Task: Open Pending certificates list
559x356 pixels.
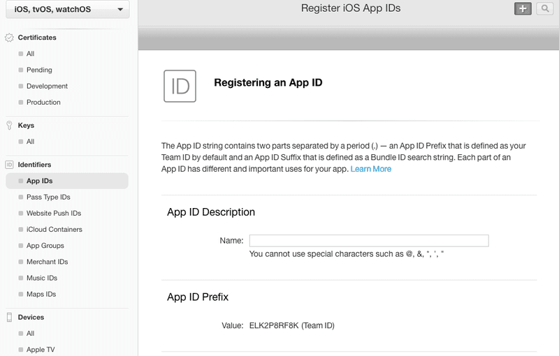Action: (39, 71)
